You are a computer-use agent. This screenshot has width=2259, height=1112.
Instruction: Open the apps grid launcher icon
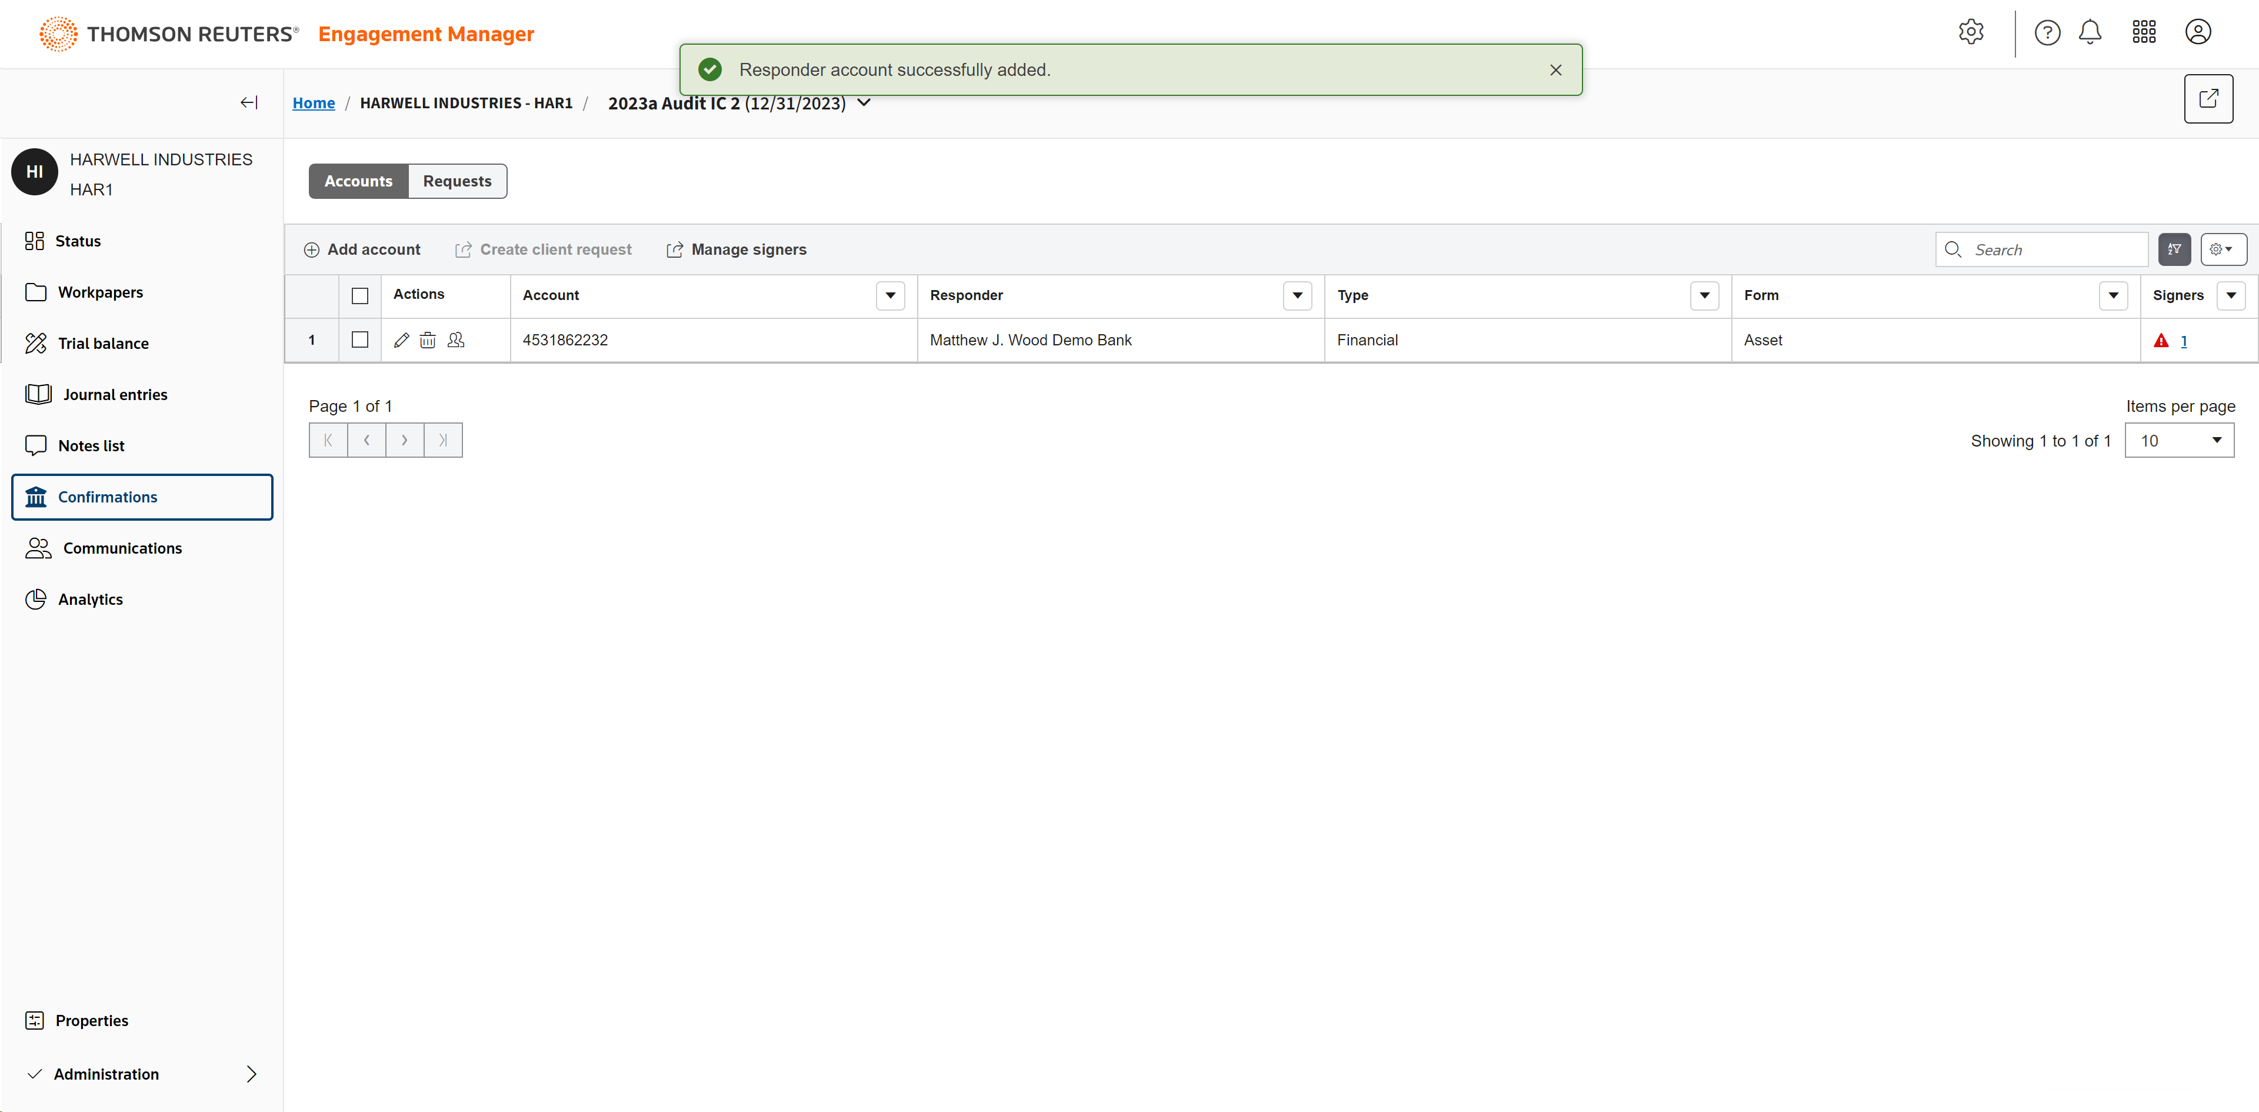click(2143, 32)
